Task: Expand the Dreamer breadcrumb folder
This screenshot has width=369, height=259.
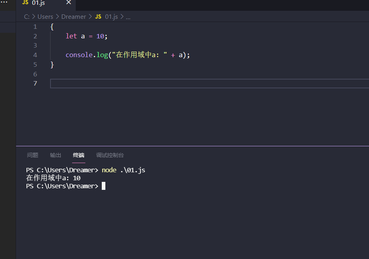Action: coord(74,16)
